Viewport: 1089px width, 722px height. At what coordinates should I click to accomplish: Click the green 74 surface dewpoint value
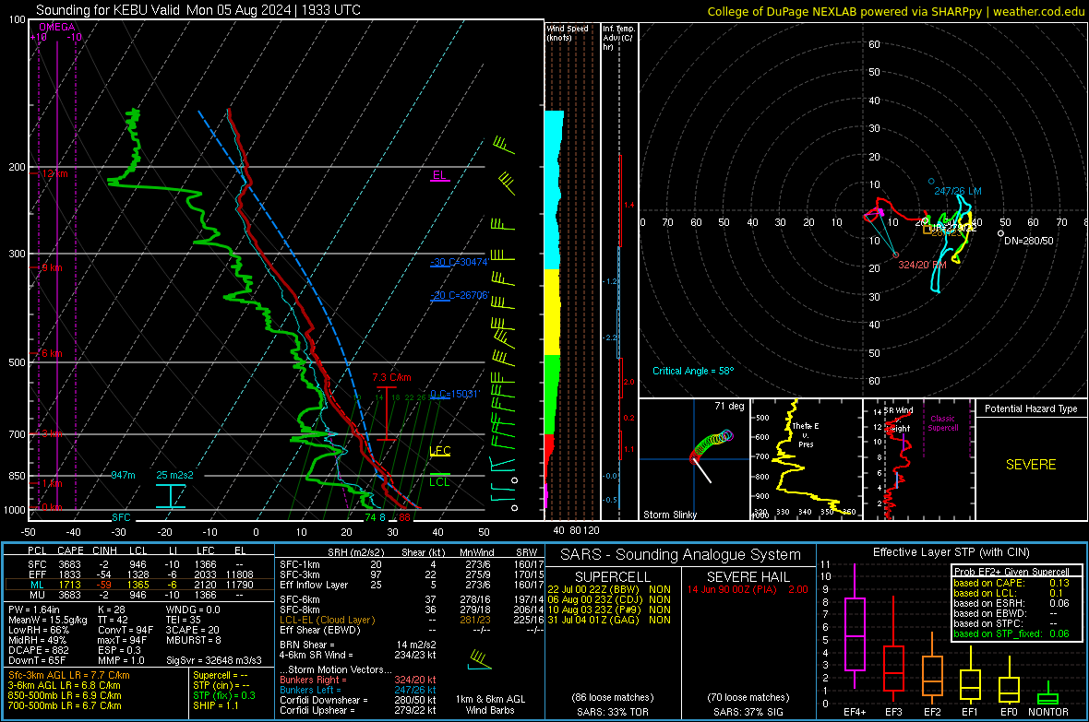pyautogui.click(x=371, y=517)
